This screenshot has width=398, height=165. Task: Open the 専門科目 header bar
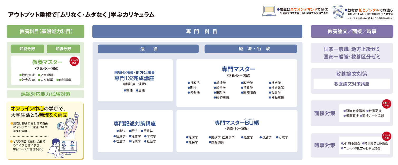click(197, 32)
